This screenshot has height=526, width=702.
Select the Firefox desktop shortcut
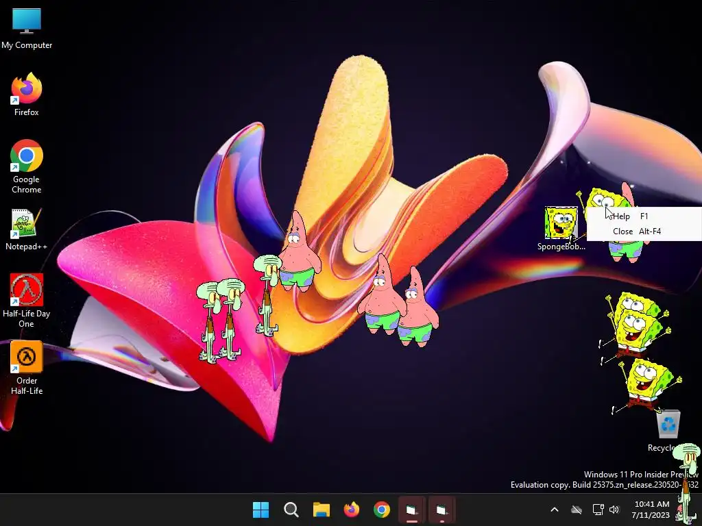pyautogui.click(x=27, y=95)
